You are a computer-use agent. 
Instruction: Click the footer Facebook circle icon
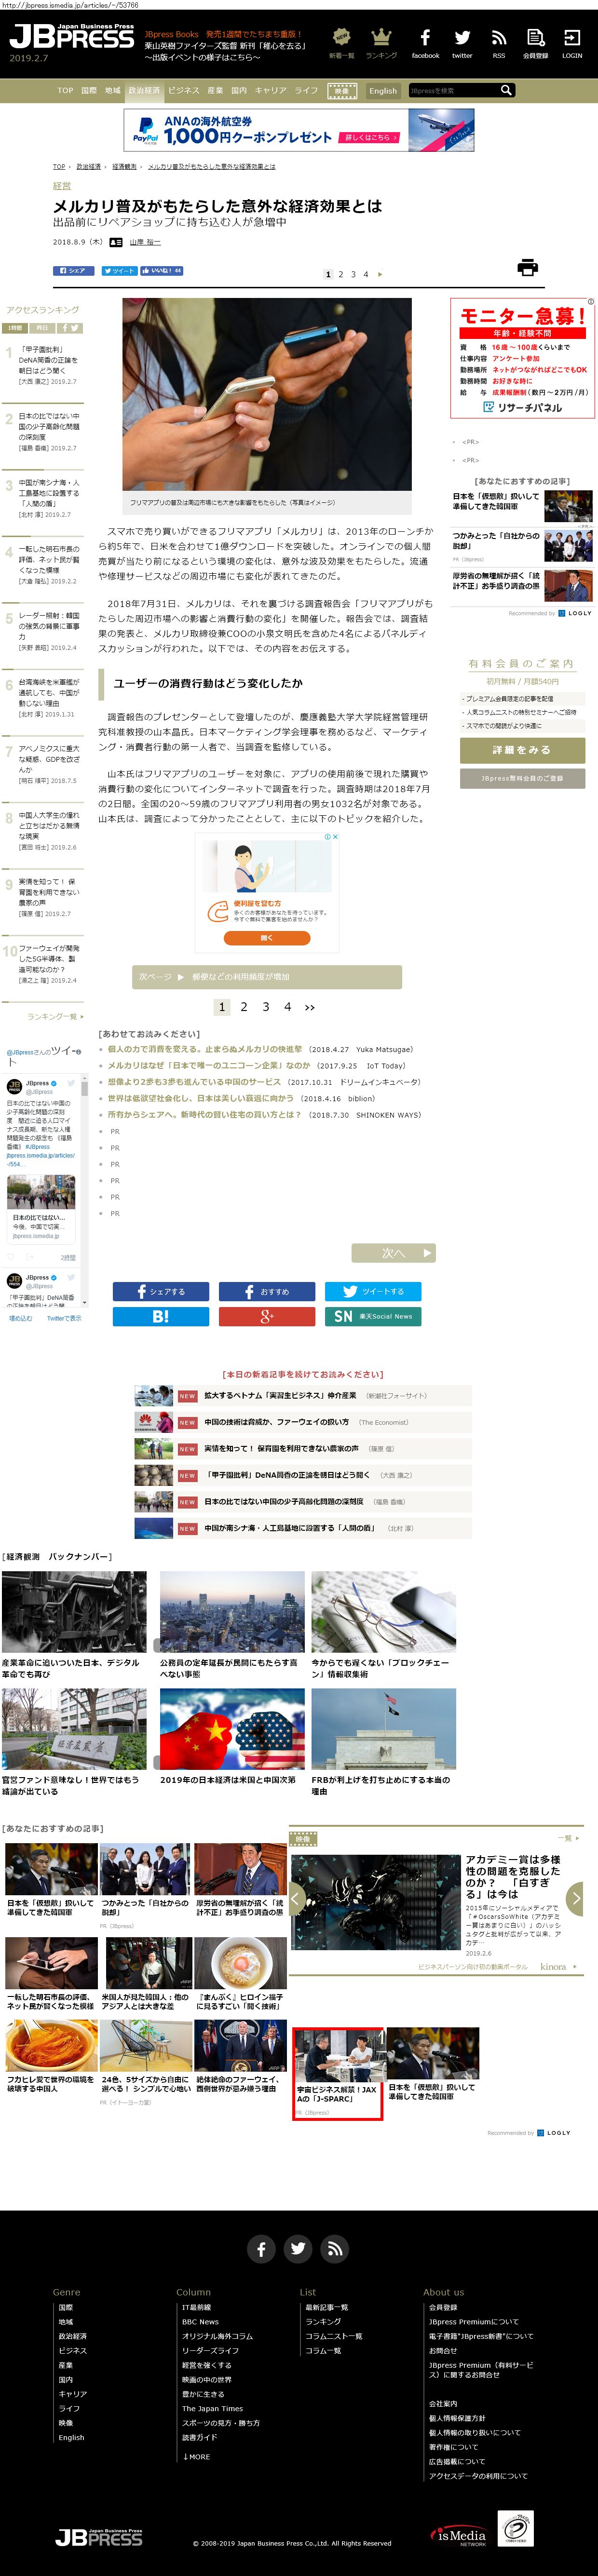tap(261, 2248)
